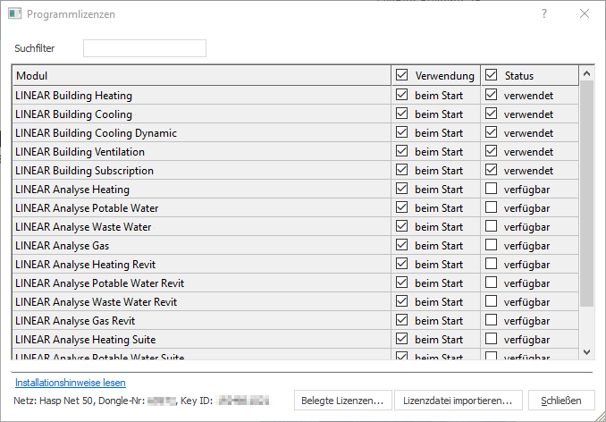Viewport: 606px width, 422px height.
Task: Select the LINEAR Building Subscription row name
Action: click(x=85, y=171)
